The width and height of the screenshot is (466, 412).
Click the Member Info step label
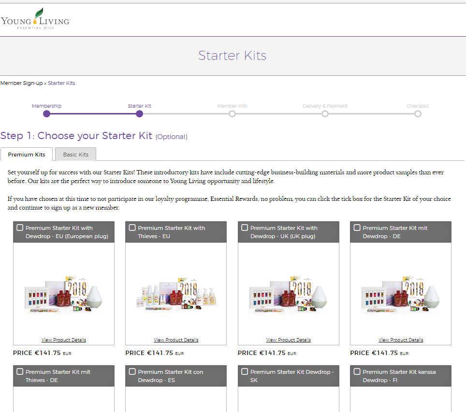pos(232,106)
